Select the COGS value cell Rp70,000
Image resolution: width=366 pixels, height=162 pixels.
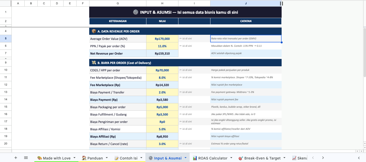click(x=162, y=70)
